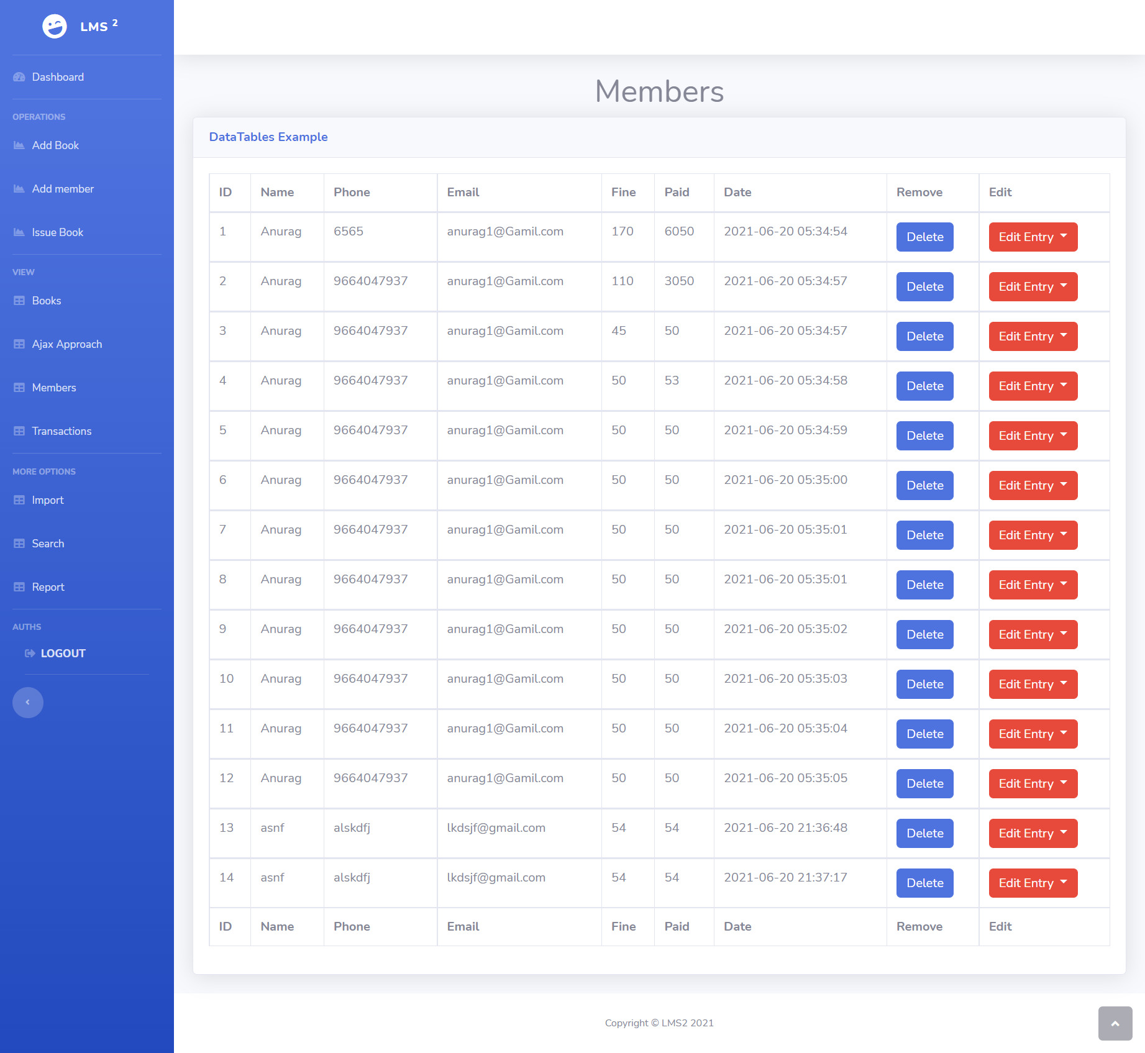Click the Copyright LMS2 2021 footer text
The width and height of the screenshot is (1145, 1053).
[659, 1023]
